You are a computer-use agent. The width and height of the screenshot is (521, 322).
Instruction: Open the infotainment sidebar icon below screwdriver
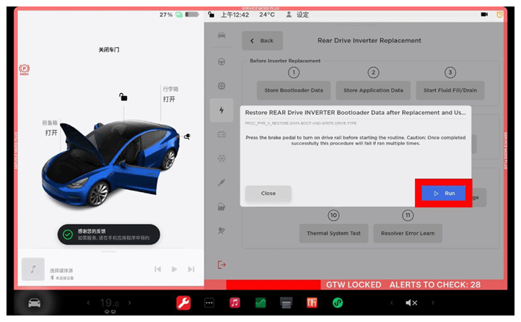pyautogui.click(x=222, y=206)
